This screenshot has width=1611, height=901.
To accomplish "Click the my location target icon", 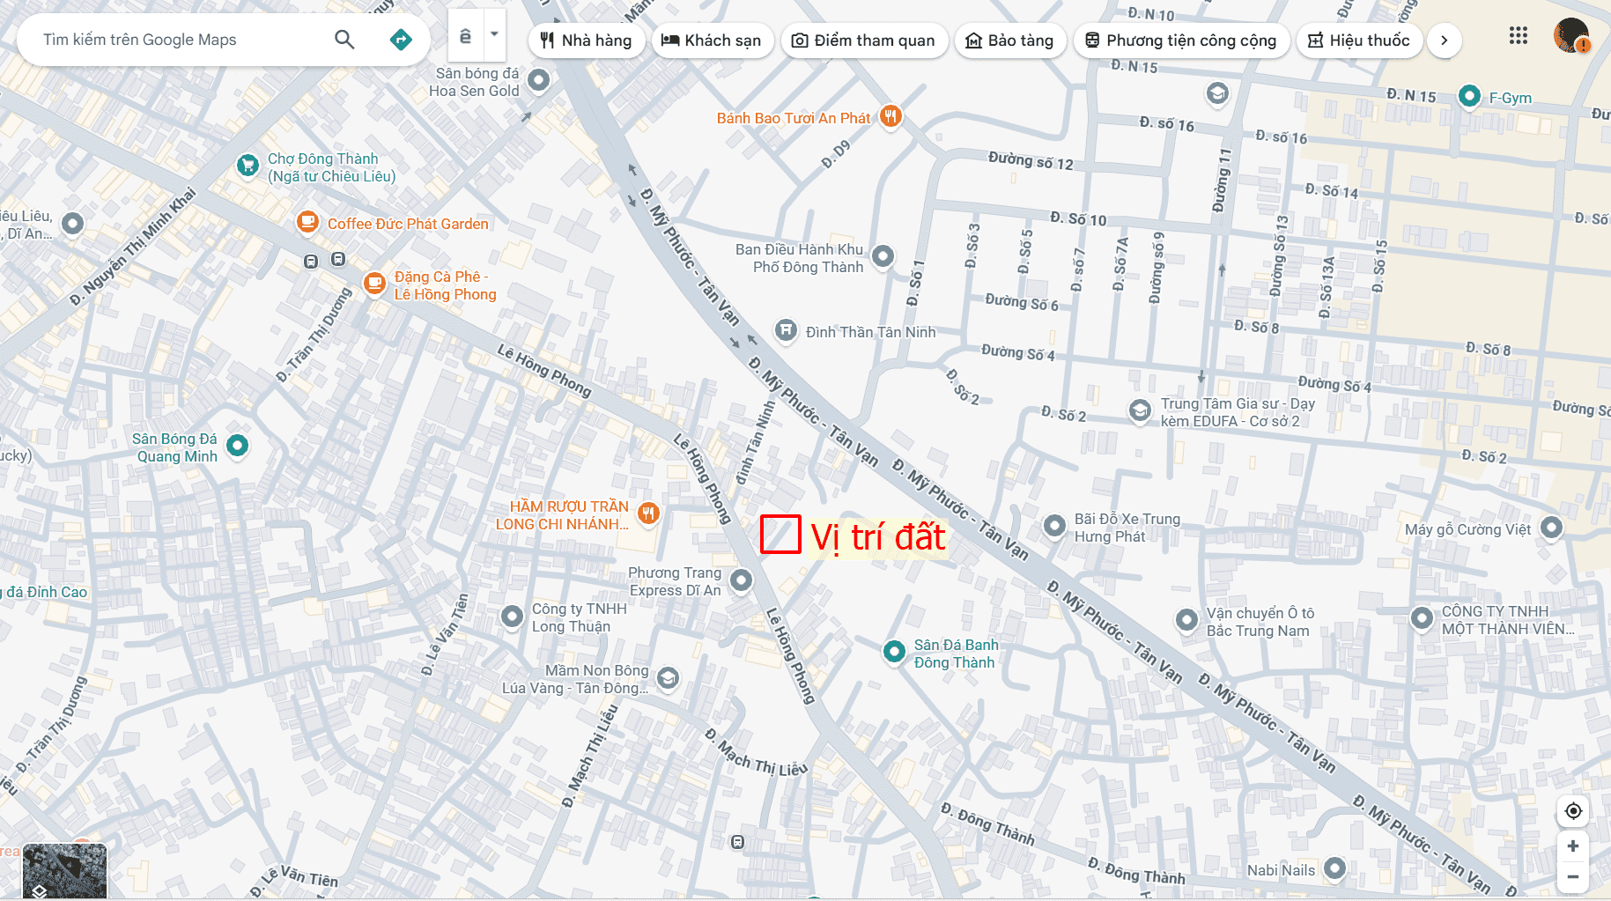I will (1573, 810).
